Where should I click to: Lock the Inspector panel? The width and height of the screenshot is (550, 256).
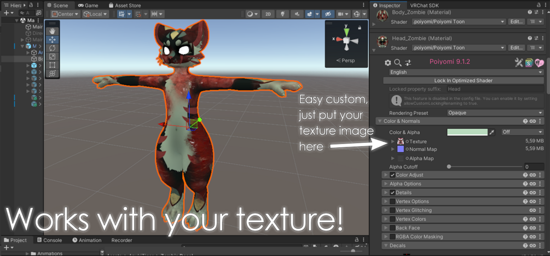[x=539, y=5]
